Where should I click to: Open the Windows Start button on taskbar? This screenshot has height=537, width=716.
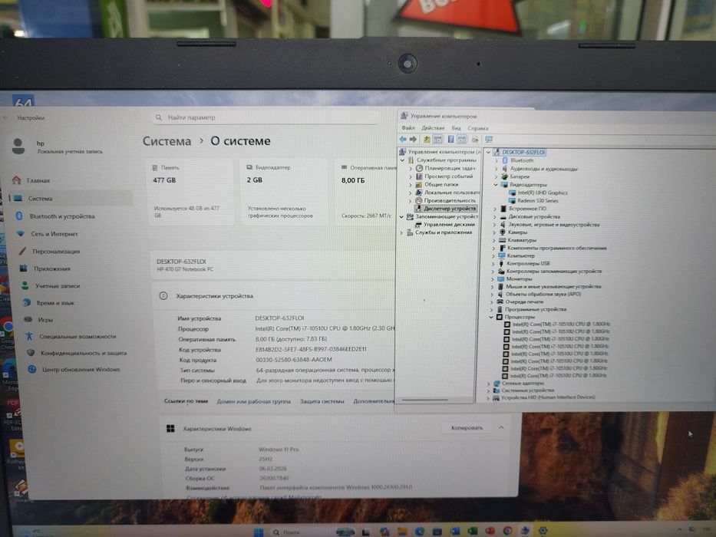point(259,532)
